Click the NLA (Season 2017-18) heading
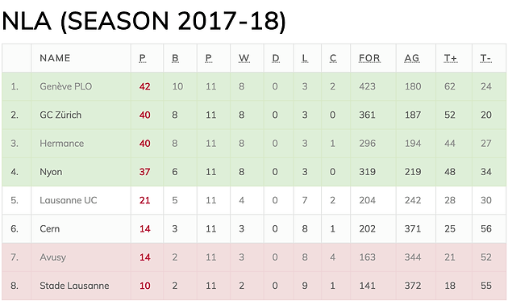508x301 pixels. 144,21
